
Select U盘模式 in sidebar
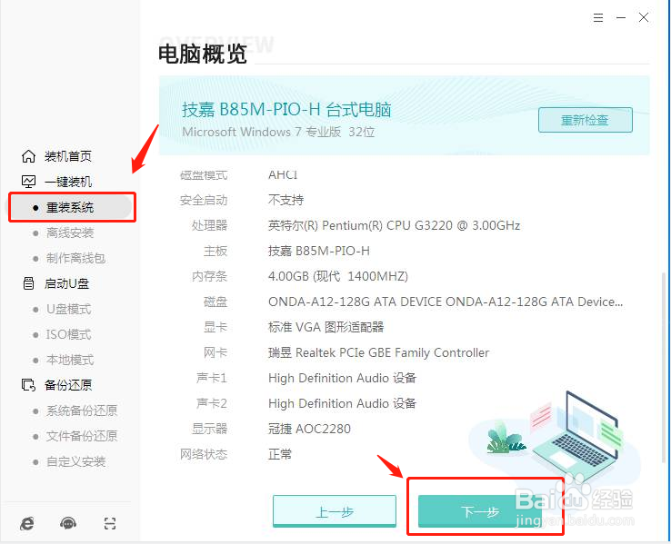68,309
